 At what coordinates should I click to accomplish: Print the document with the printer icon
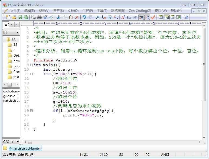39,17
